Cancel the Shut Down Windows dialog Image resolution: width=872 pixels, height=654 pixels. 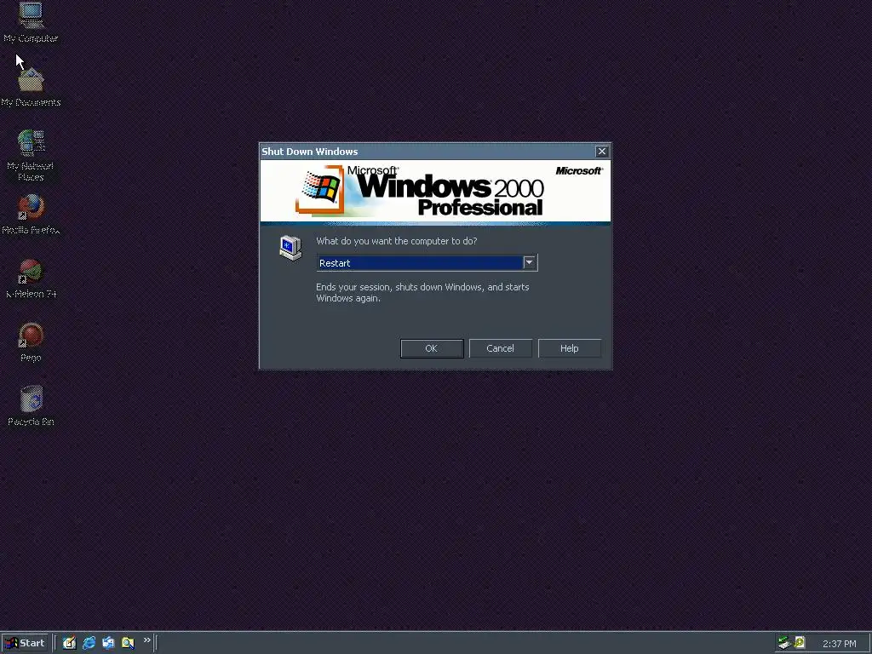click(x=500, y=348)
